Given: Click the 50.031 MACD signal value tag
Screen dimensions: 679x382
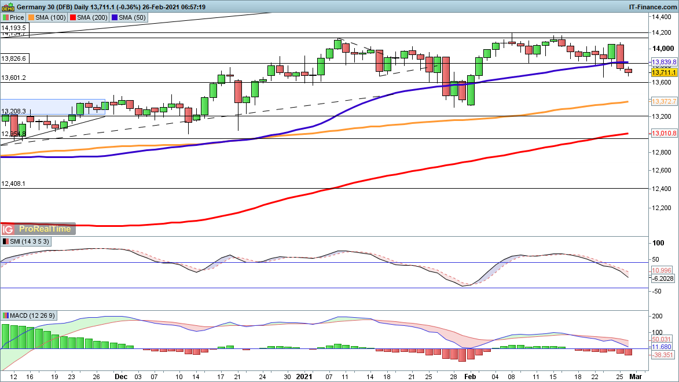Looking at the screenshot, I should pos(661,339).
